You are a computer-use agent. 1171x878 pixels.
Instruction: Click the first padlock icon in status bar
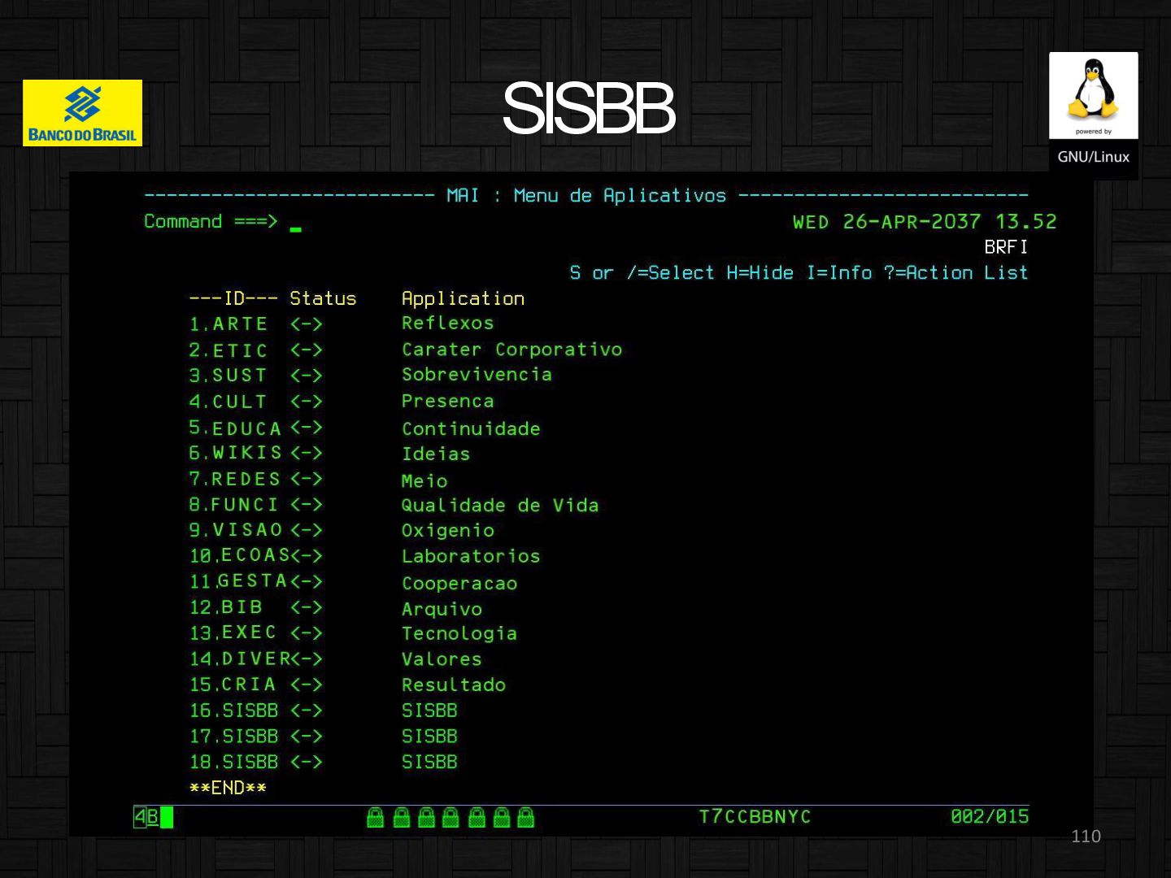click(375, 817)
